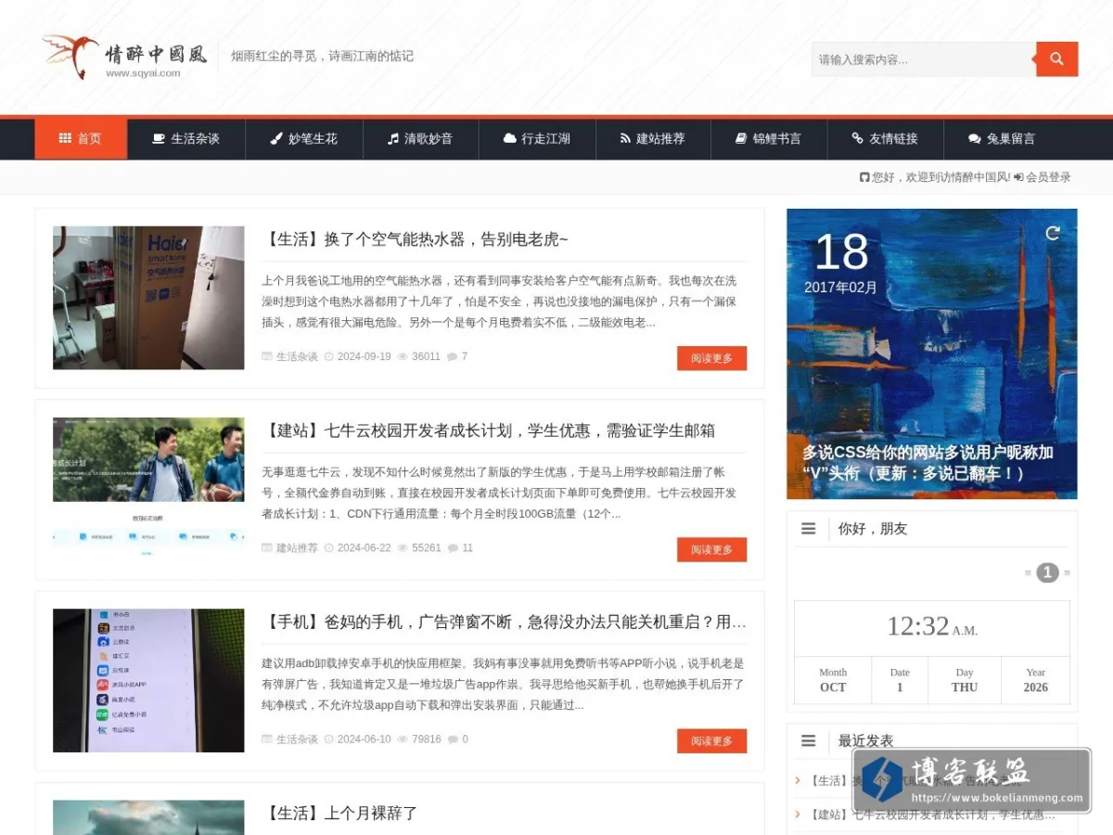The width and height of the screenshot is (1113, 835).
Task: Click the hamburger icon beside 最近发表
Action: [x=809, y=741]
